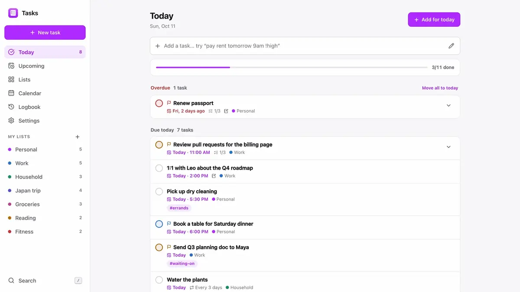Open the Today view in sidebar
Viewport: 520px width, 292px height.
point(45,52)
